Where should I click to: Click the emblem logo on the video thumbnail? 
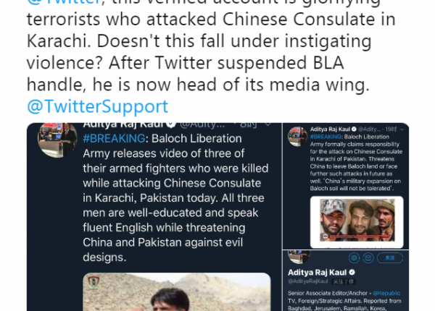pyautogui.click(x=94, y=282)
